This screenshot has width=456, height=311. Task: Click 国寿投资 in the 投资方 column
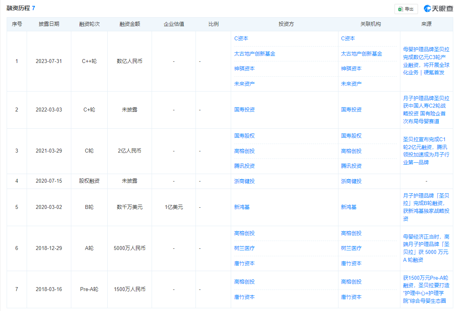(x=244, y=110)
